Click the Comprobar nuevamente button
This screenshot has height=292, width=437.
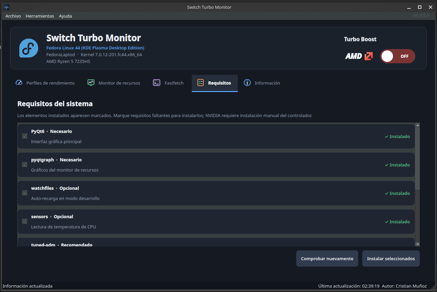tap(327, 259)
